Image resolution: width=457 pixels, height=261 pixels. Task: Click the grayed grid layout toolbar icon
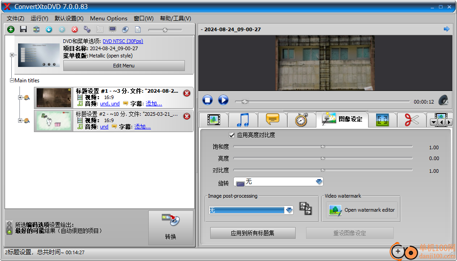[100, 29]
